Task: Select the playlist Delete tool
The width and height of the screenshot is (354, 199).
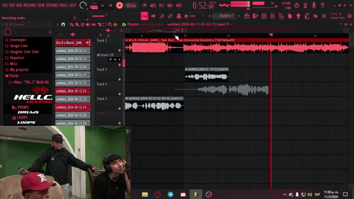Action: pos(83,25)
